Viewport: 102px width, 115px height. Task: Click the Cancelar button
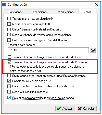point(87,109)
